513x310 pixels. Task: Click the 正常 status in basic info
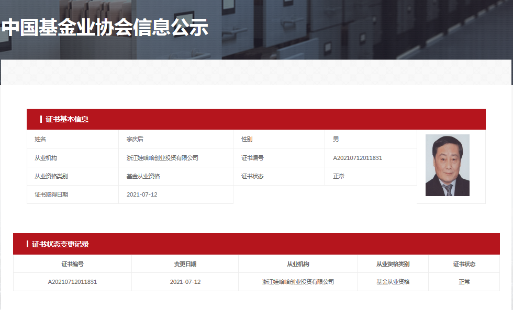[x=339, y=176]
